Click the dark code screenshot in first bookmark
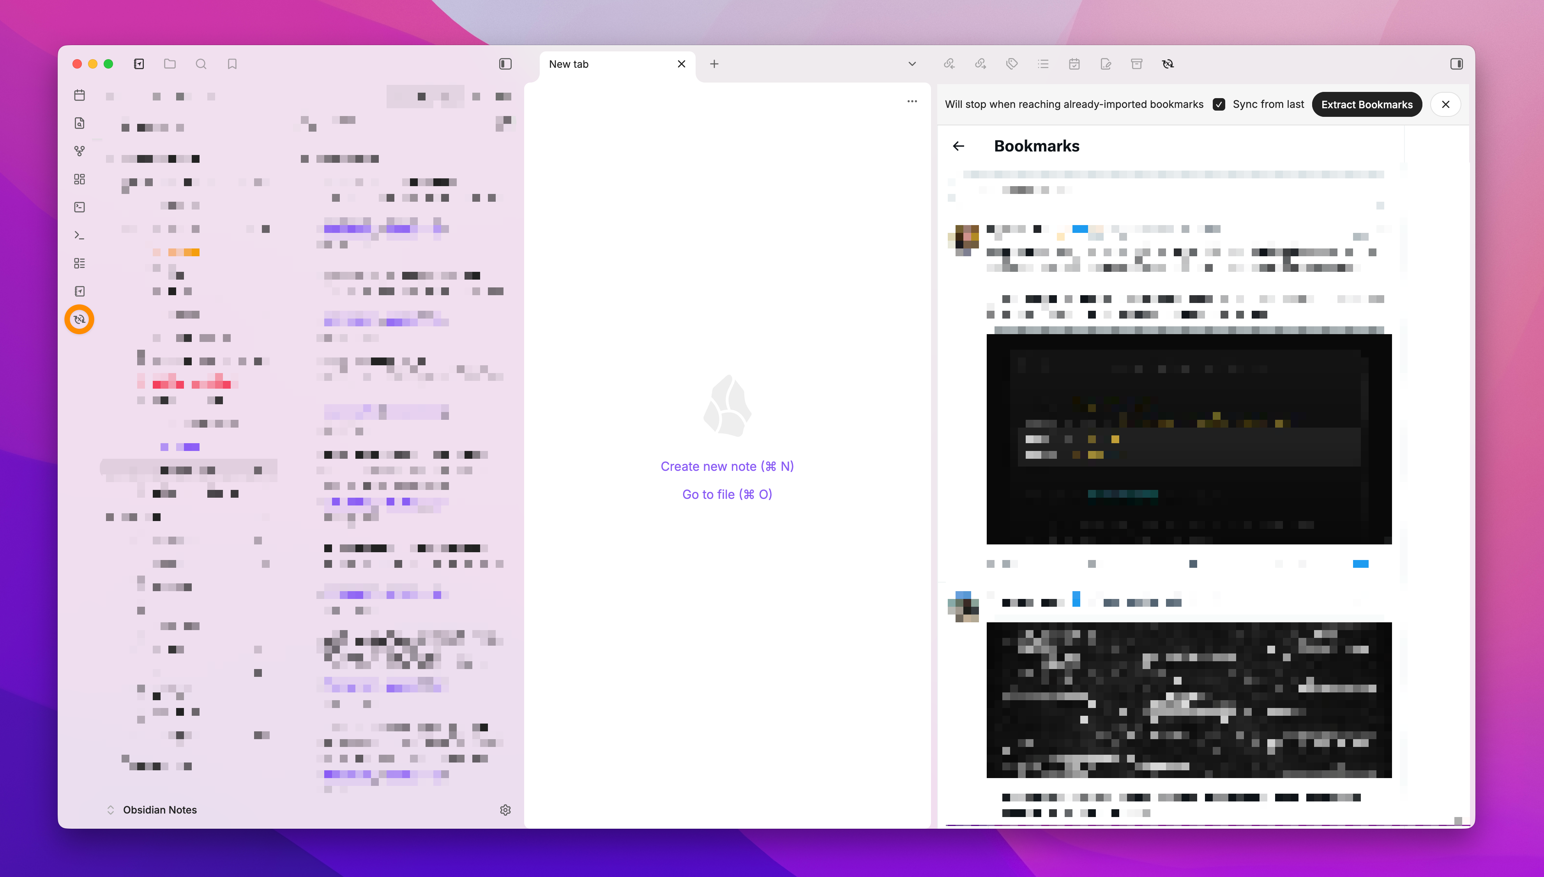 1189,438
